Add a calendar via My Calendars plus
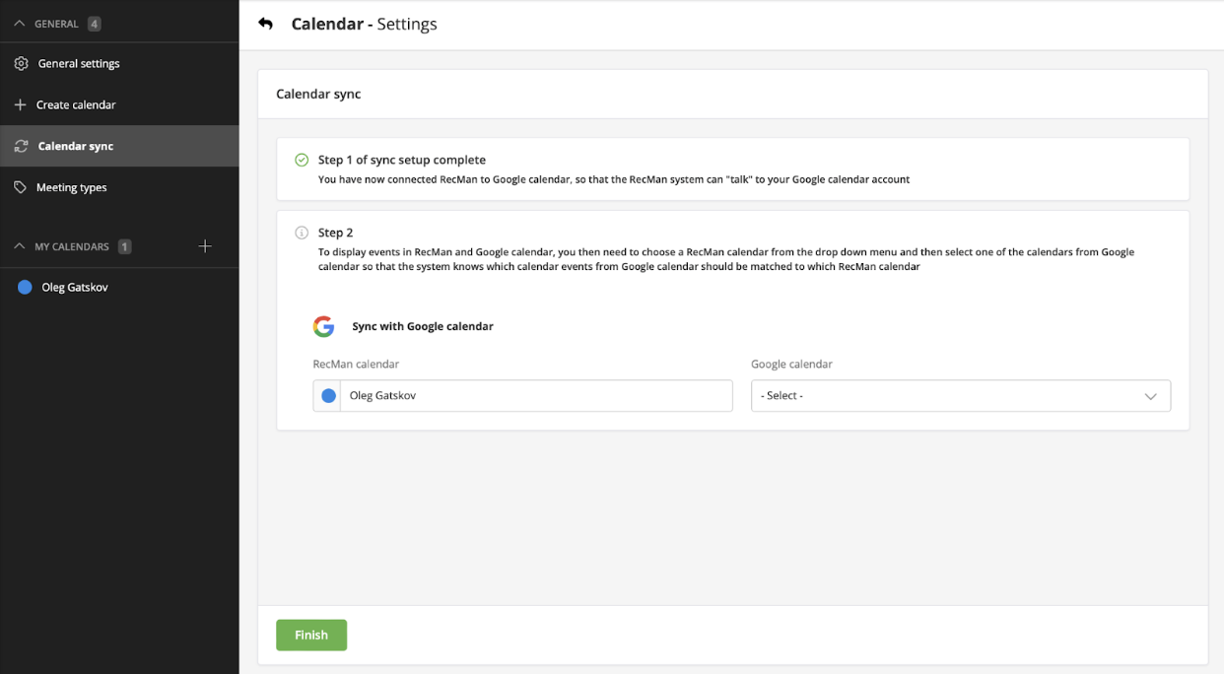The width and height of the screenshot is (1224, 674). click(x=205, y=246)
